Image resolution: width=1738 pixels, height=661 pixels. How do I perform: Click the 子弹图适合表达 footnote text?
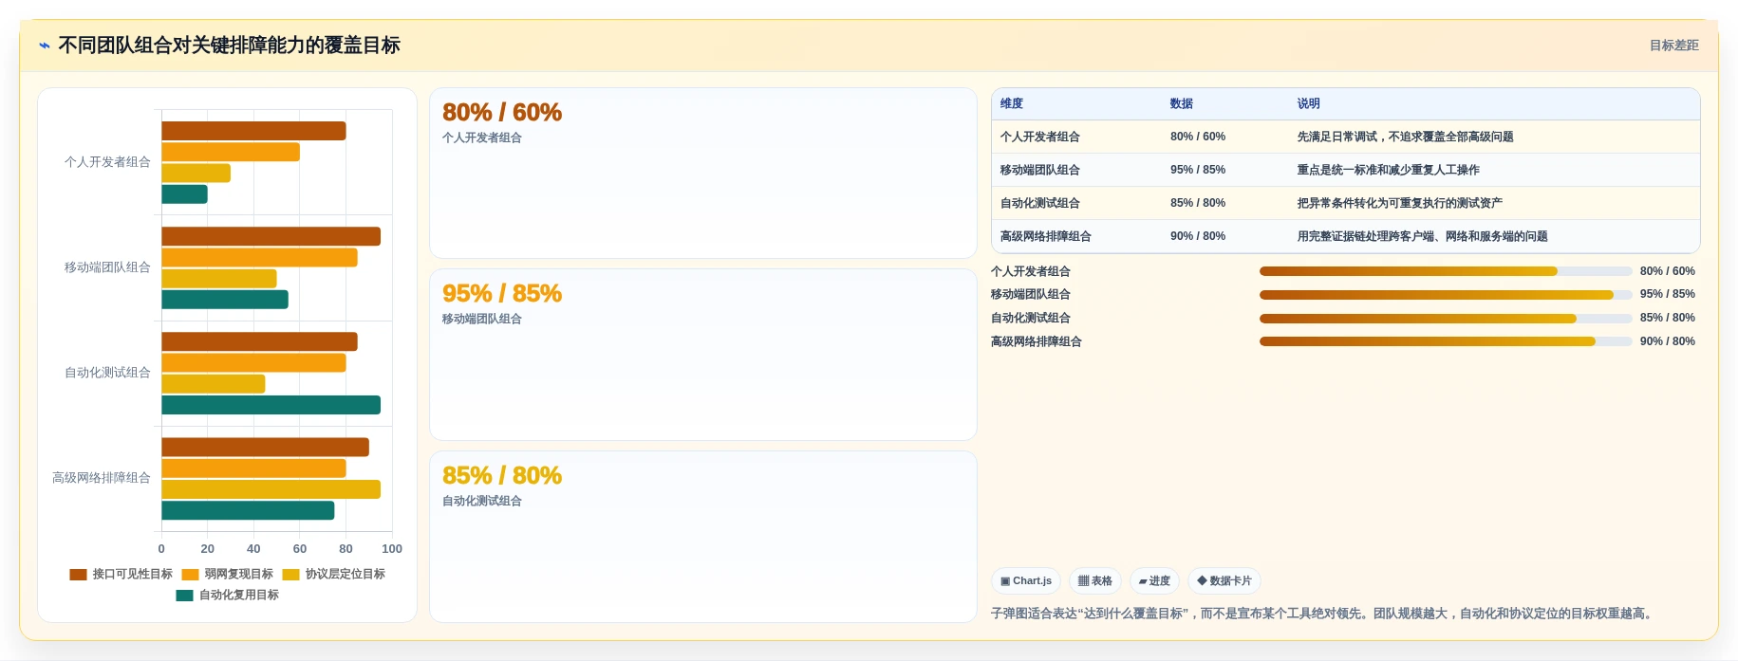click(1324, 614)
